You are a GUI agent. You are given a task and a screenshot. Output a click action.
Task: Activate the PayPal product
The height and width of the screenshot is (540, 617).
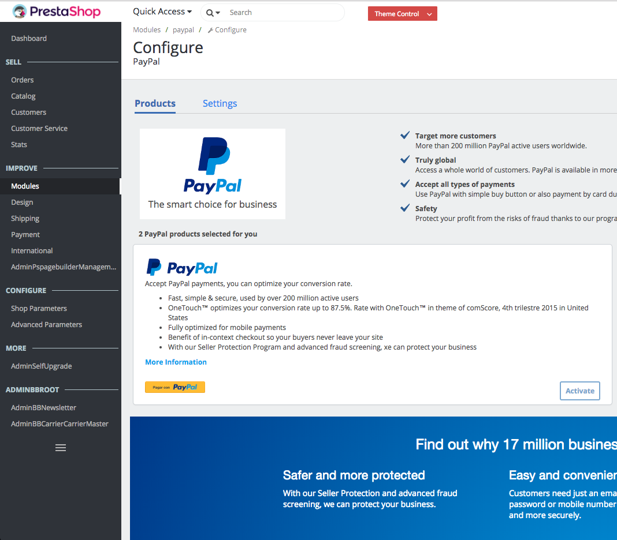click(579, 391)
